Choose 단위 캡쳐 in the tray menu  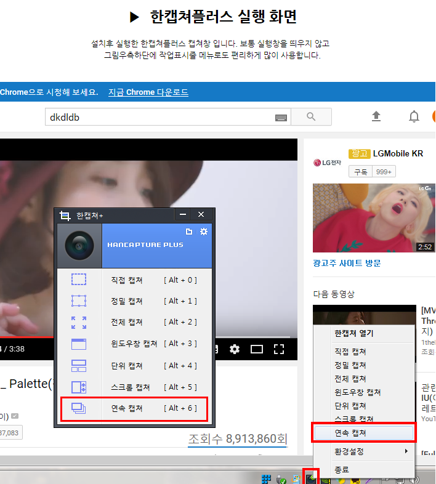click(350, 406)
